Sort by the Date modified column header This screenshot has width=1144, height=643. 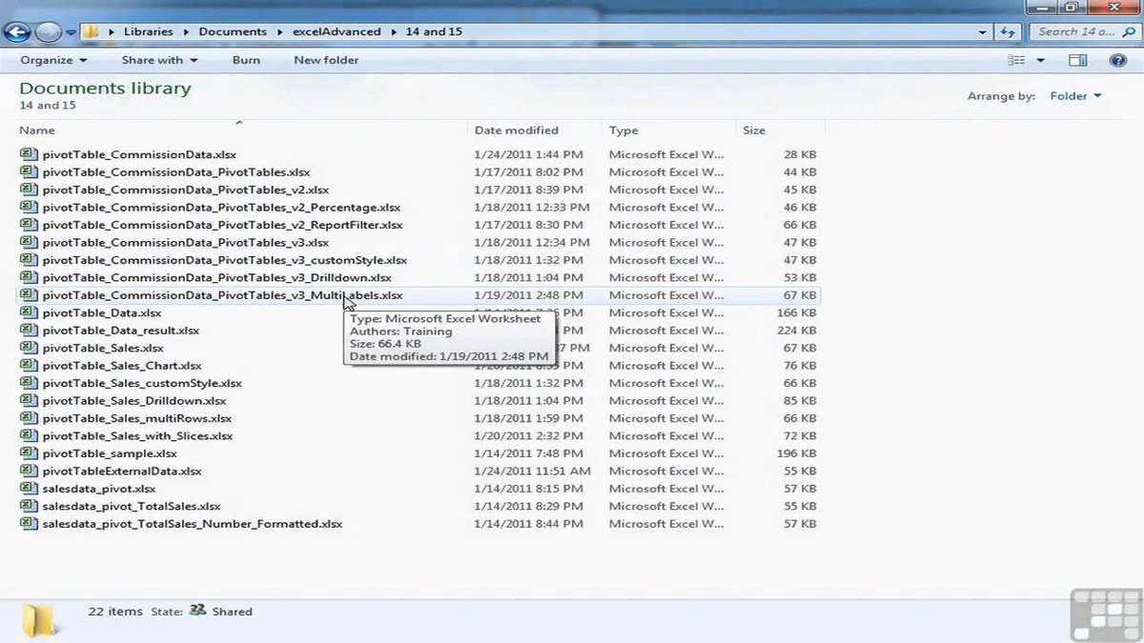[x=537, y=131]
